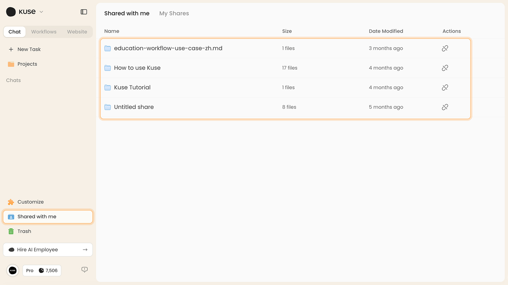This screenshot has height=285, width=508.
Task: Click the 8 files size cell
Action: [x=289, y=107]
